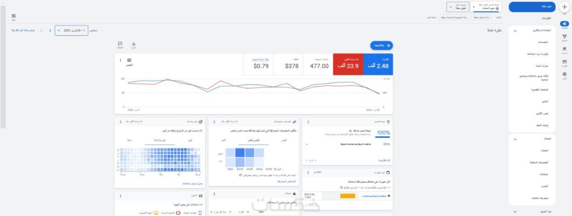Click the 100% optimization score progress bar
Screen dimensions: 572x216
tap(383, 137)
